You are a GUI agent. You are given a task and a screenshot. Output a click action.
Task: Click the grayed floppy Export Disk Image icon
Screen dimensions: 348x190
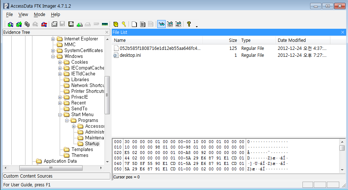(x=62, y=24)
